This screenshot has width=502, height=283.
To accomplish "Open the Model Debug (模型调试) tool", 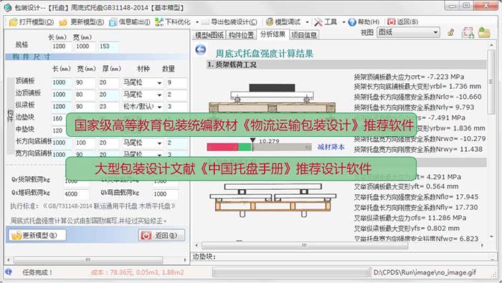I will tap(270, 21).
